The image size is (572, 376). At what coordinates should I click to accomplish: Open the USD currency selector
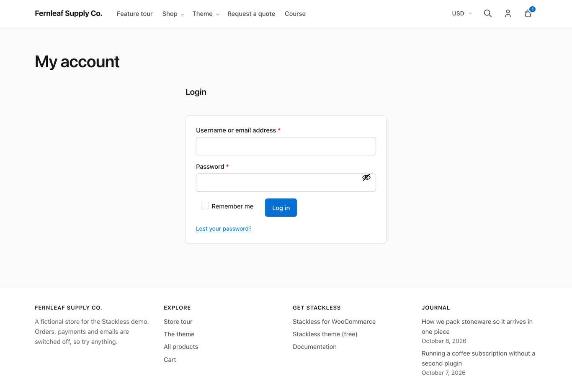point(462,13)
